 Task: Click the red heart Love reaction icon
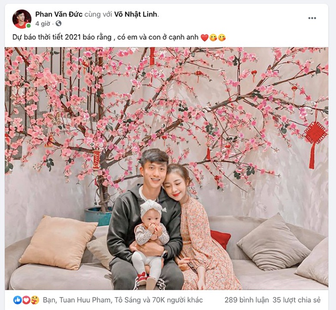[x=26, y=300]
